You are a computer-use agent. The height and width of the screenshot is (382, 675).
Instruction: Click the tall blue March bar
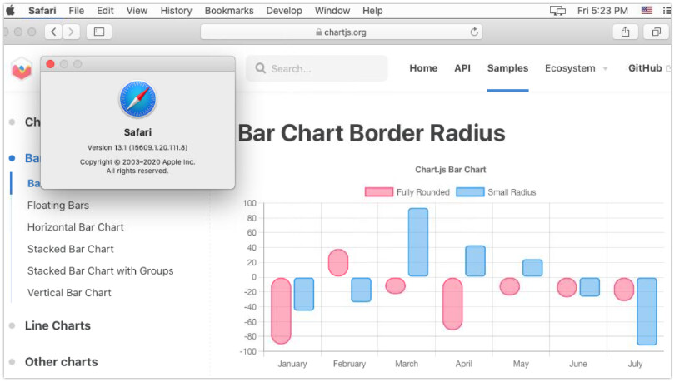click(x=418, y=242)
